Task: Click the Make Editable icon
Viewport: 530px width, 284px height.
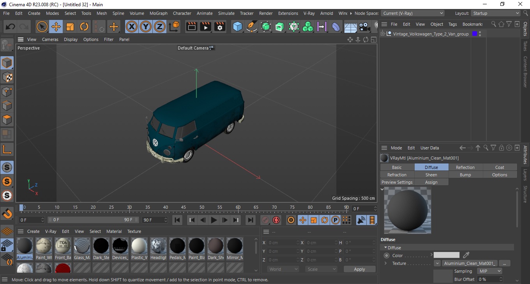Action: pyautogui.click(x=7, y=45)
